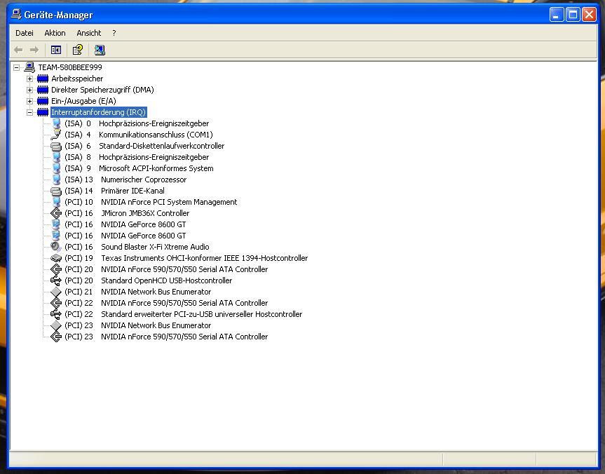This screenshot has width=605, height=474.
Task: Click the icon of PCI 22 nForce Serial ATA Controller
Action: [x=56, y=303]
